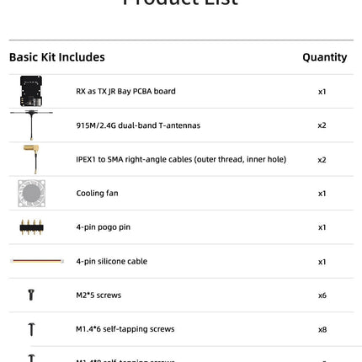Click the 4-pin silicone cable label

point(112,261)
